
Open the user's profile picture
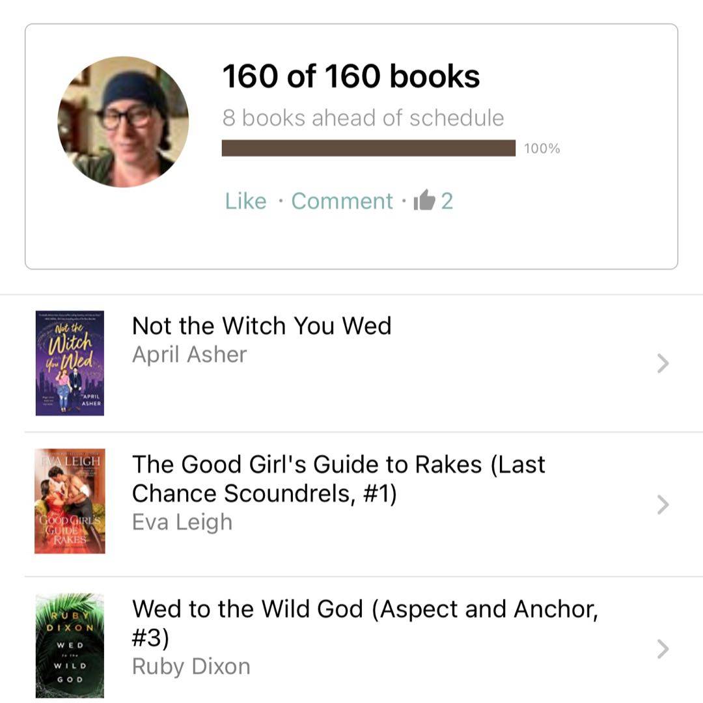[x=123, y=122]
